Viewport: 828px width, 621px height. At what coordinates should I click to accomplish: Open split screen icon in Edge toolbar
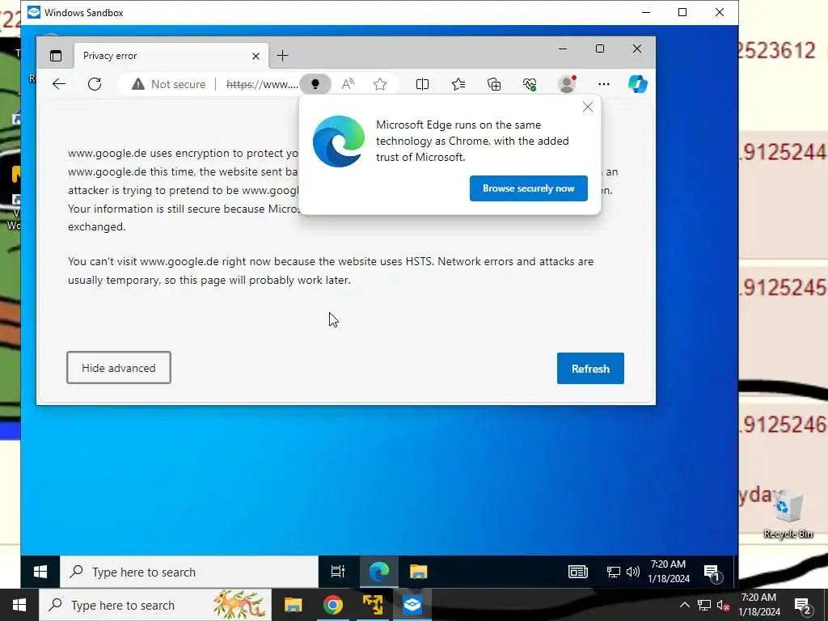[x=422, y=84]
